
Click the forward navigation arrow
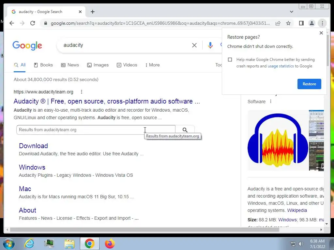coord(22,23)
